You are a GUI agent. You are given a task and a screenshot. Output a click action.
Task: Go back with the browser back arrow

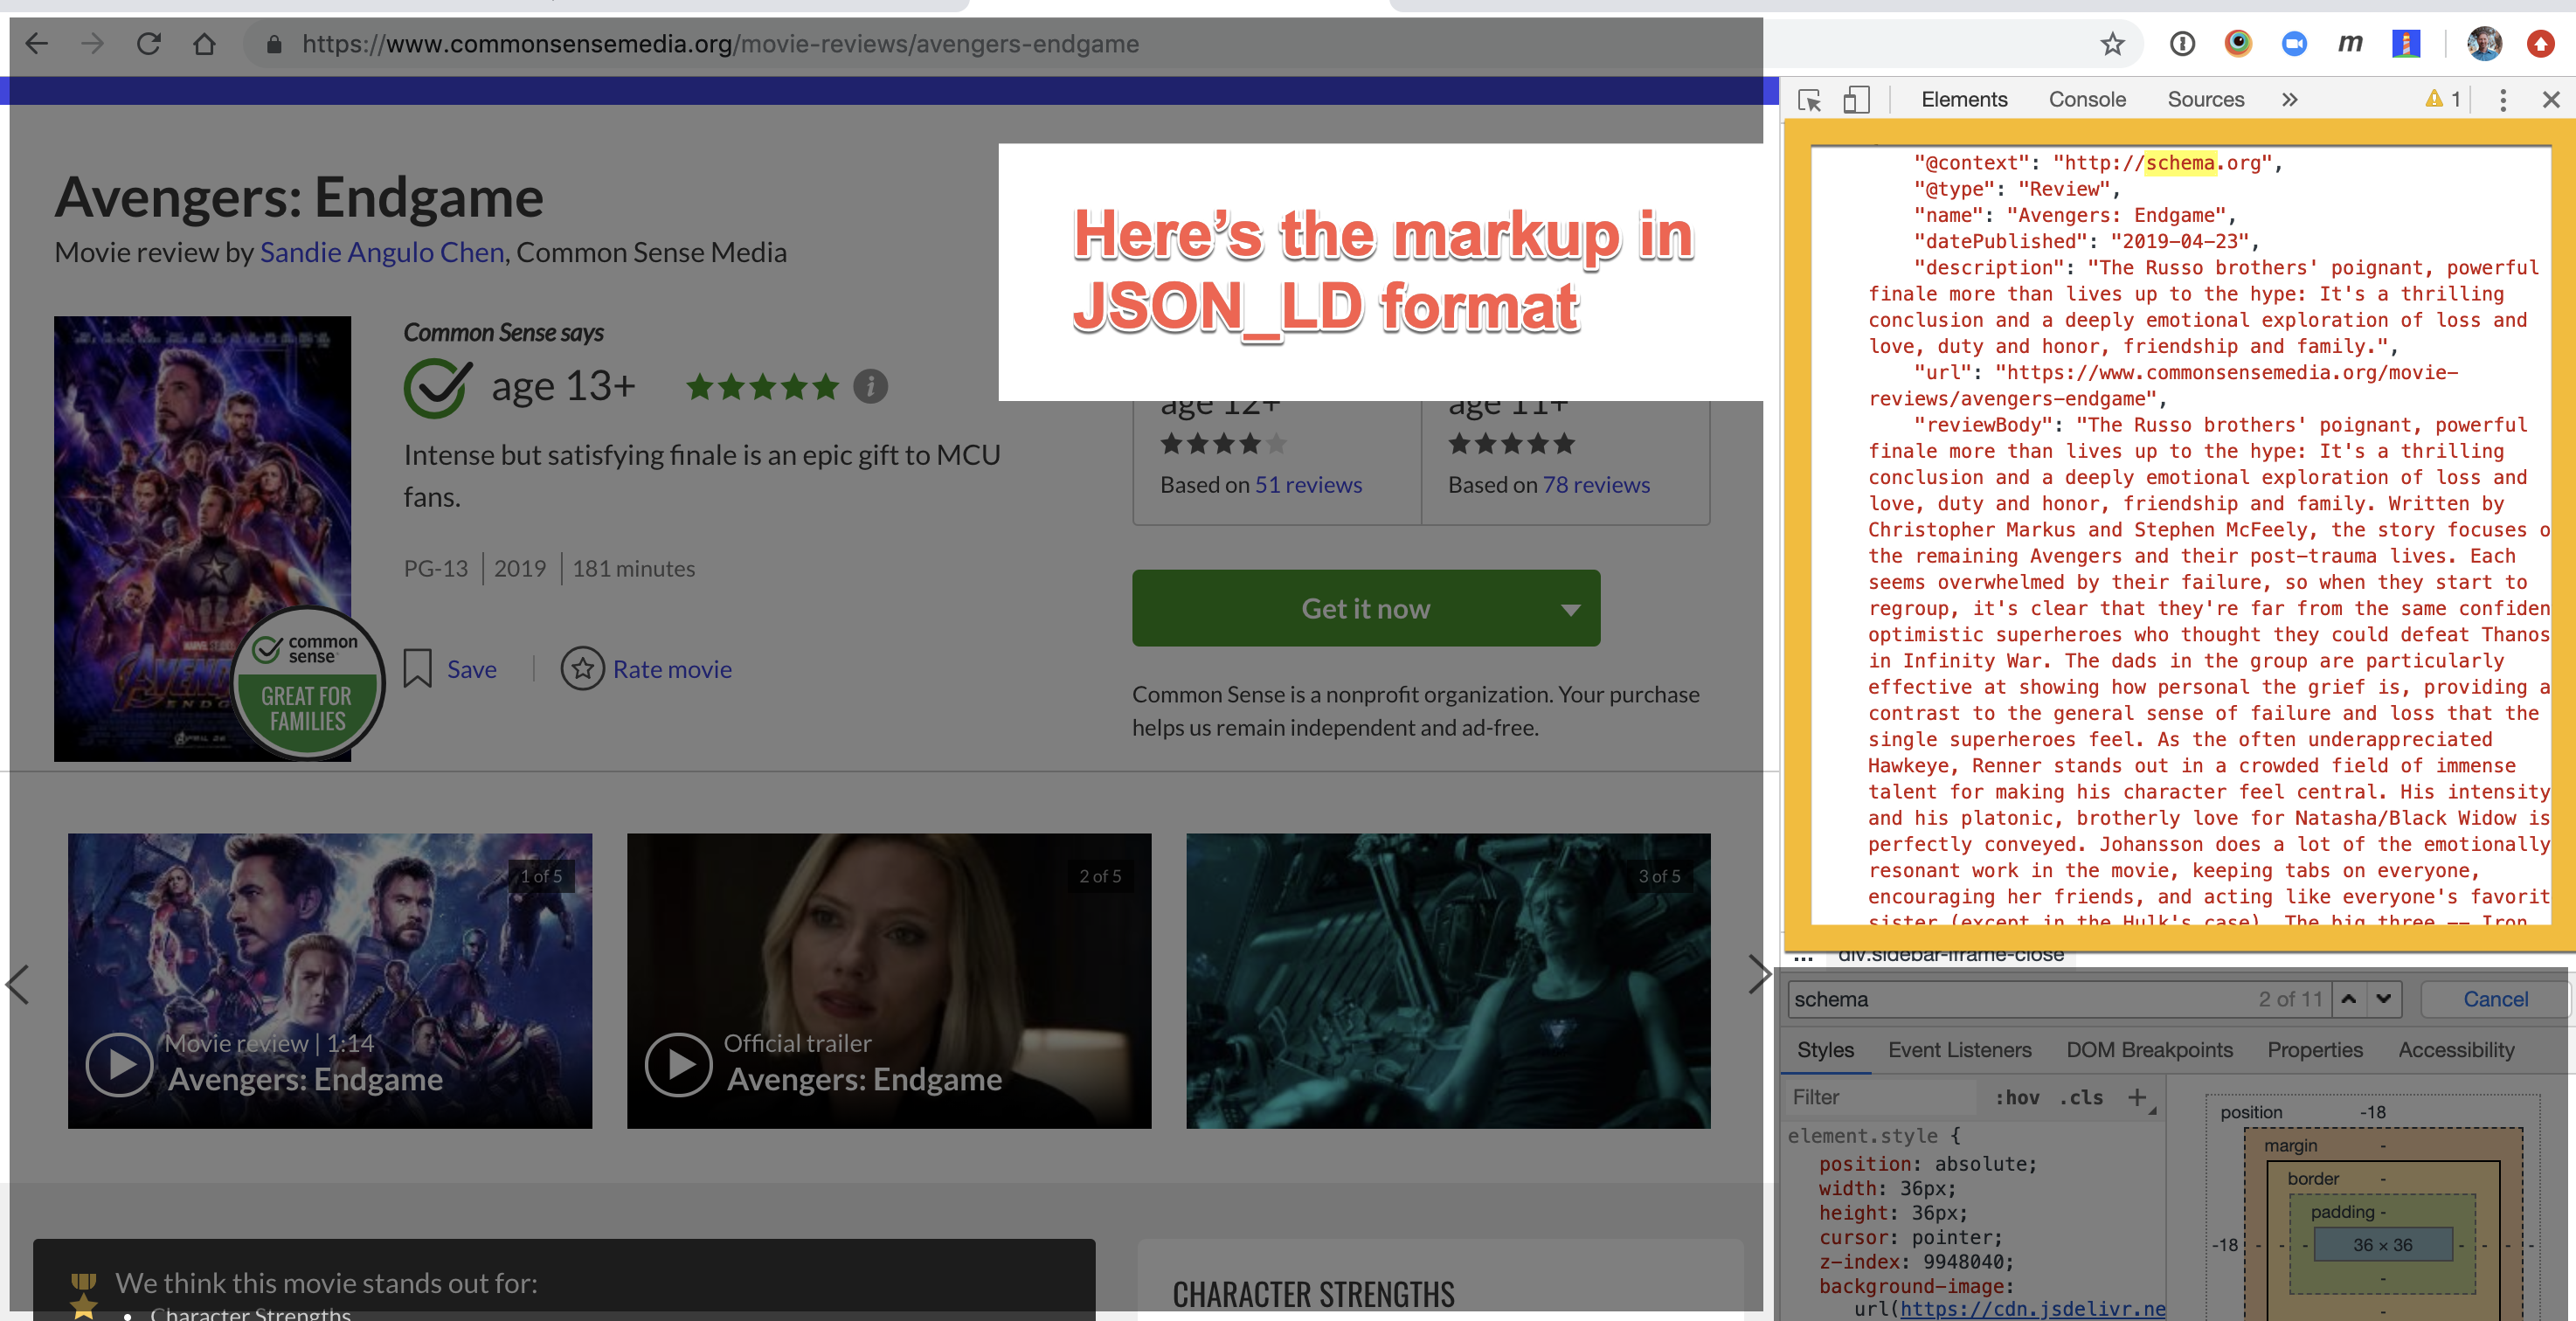37,44
